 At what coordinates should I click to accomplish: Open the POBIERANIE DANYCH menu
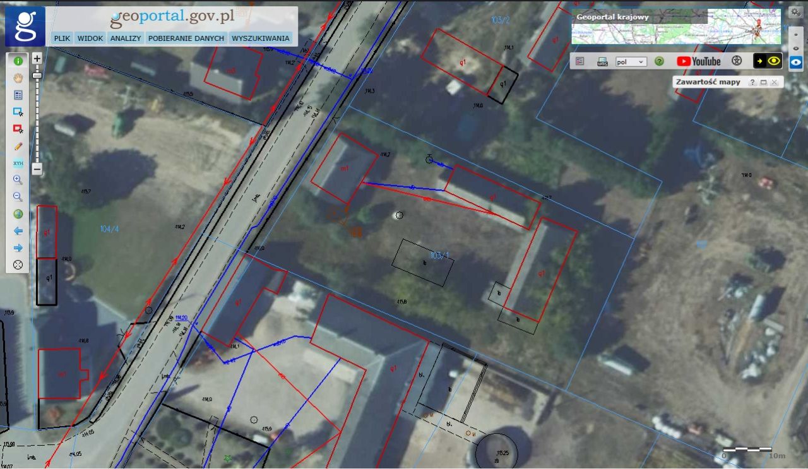186,38
